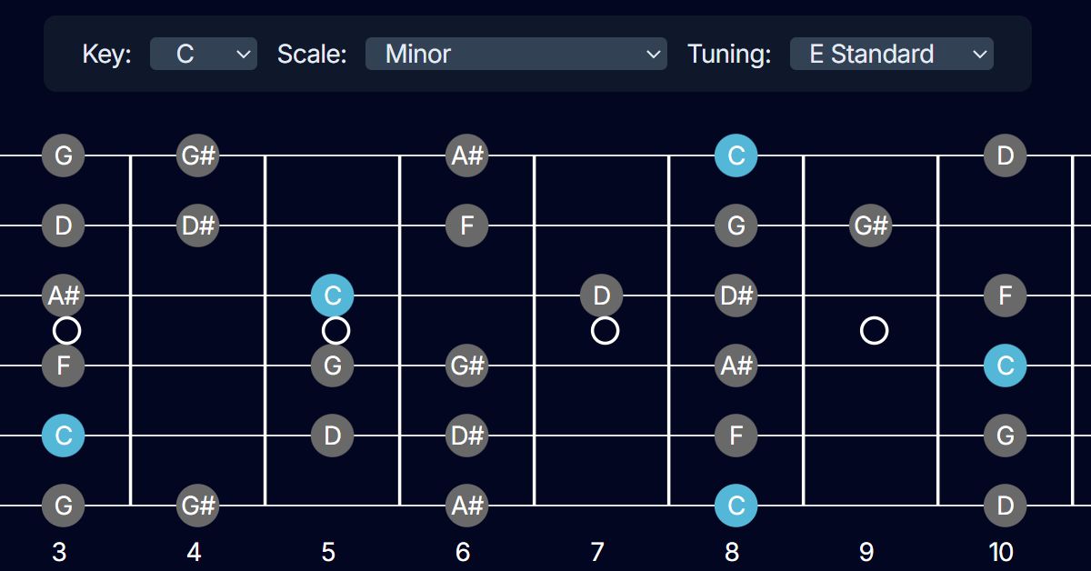Open the Key dropdown
1091x571 pixels.
(203, 54)
